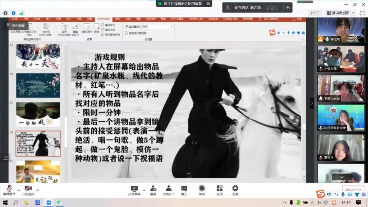Toggle the 播放旁白 checkbox
The image size is (368, 207).
[103, 25]
